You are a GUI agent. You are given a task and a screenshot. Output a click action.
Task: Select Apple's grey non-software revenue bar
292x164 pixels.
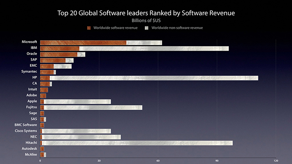[77, 102]
